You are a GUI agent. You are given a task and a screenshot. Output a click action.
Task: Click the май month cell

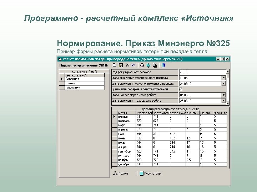pyautogui.click(x=126, y=134)
